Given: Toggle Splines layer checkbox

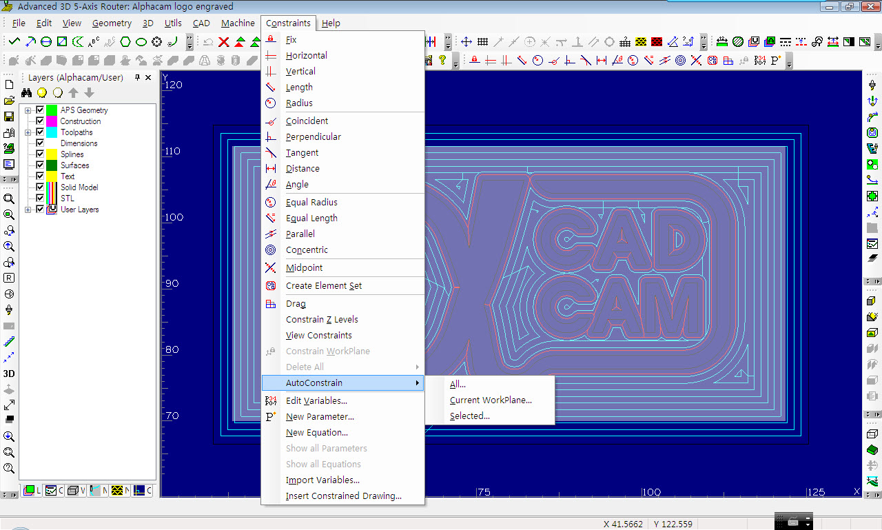Looking at the screenshot, I should 40,154.
